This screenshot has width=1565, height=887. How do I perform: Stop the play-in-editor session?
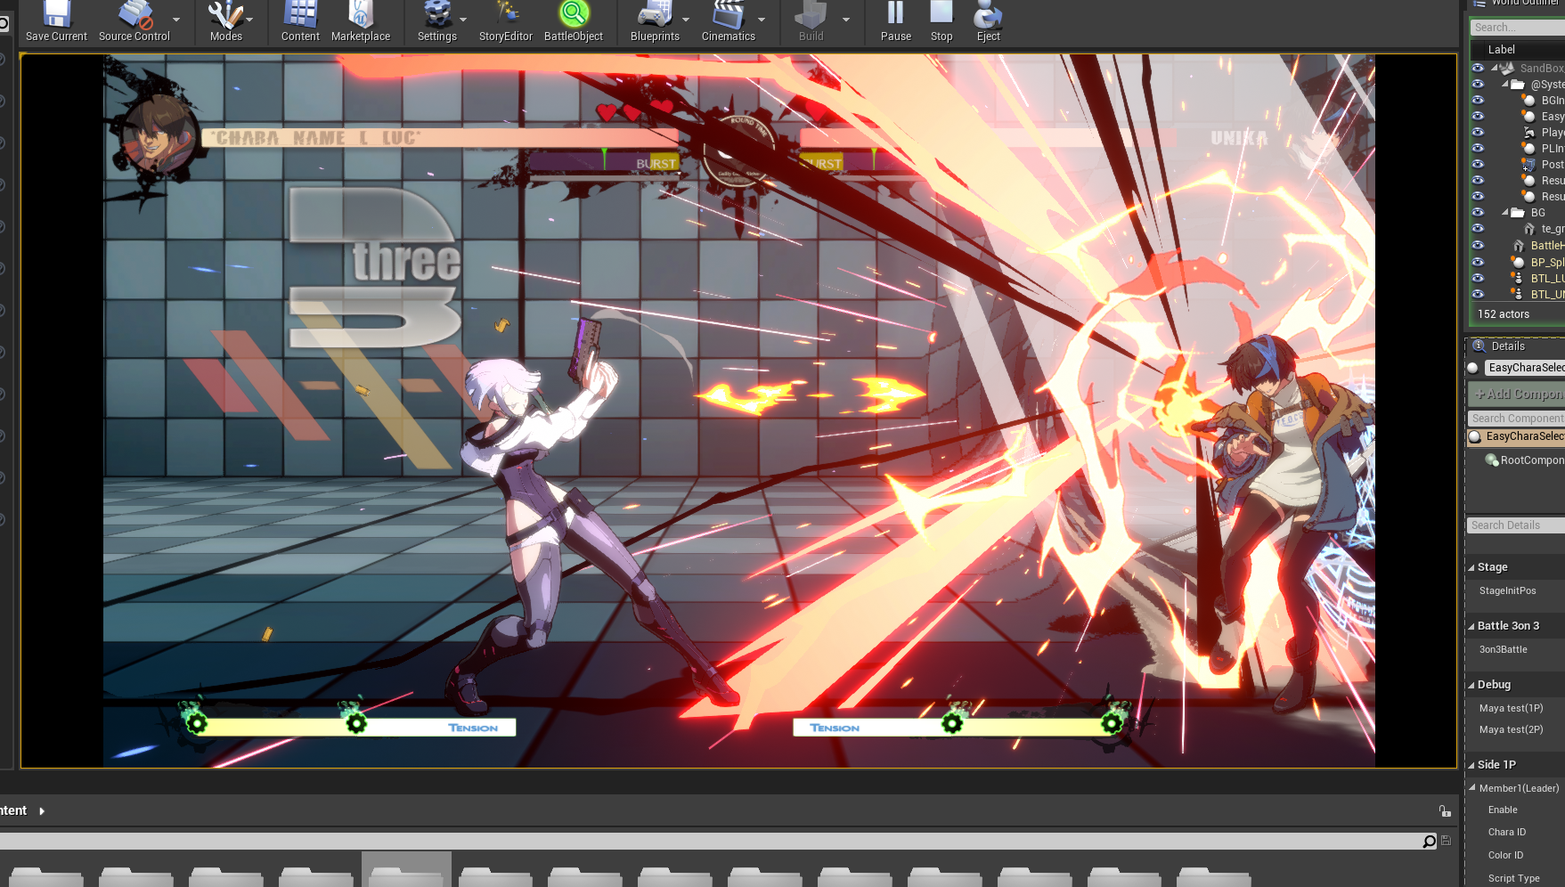pos(941,12)
